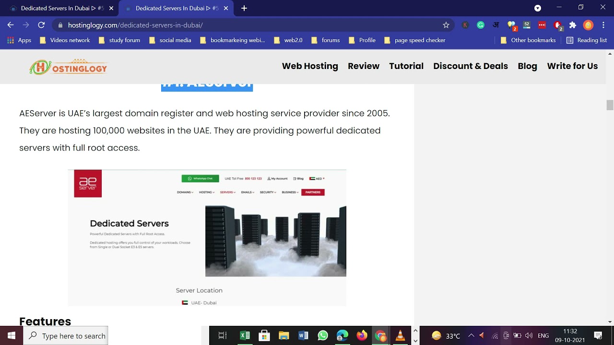Open Firefox from the taskbar

[x=362, y=335]
